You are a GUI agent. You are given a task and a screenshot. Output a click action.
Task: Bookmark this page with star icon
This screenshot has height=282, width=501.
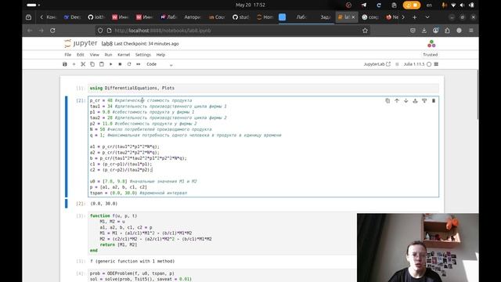click(366, 31)
